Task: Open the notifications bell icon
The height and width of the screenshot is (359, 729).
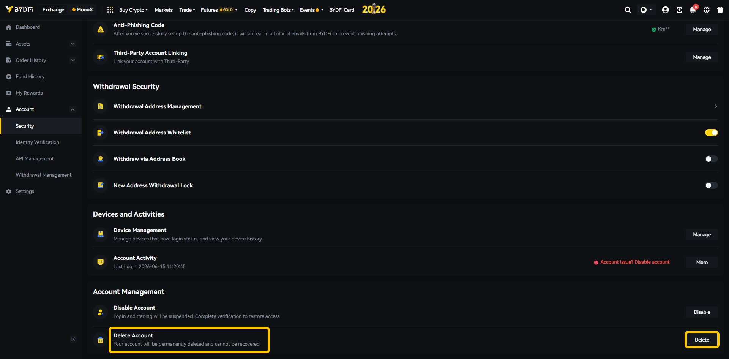Action: click(x=693, y=10)
